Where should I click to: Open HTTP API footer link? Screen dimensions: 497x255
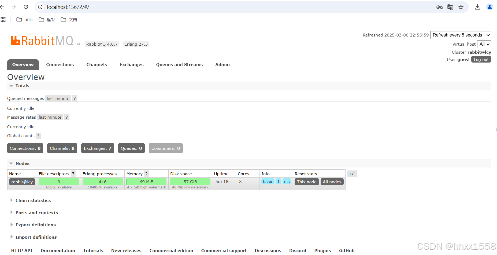pyautogui.click(x=22, y=250)
